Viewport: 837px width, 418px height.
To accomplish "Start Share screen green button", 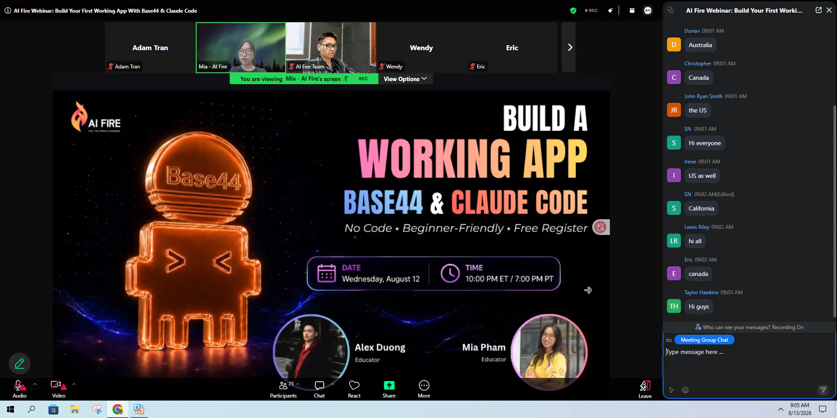I will click(x=389, y=389).
